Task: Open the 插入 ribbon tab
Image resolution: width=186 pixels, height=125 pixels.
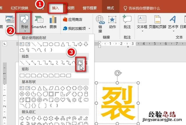Action: (x=56, y=8)
